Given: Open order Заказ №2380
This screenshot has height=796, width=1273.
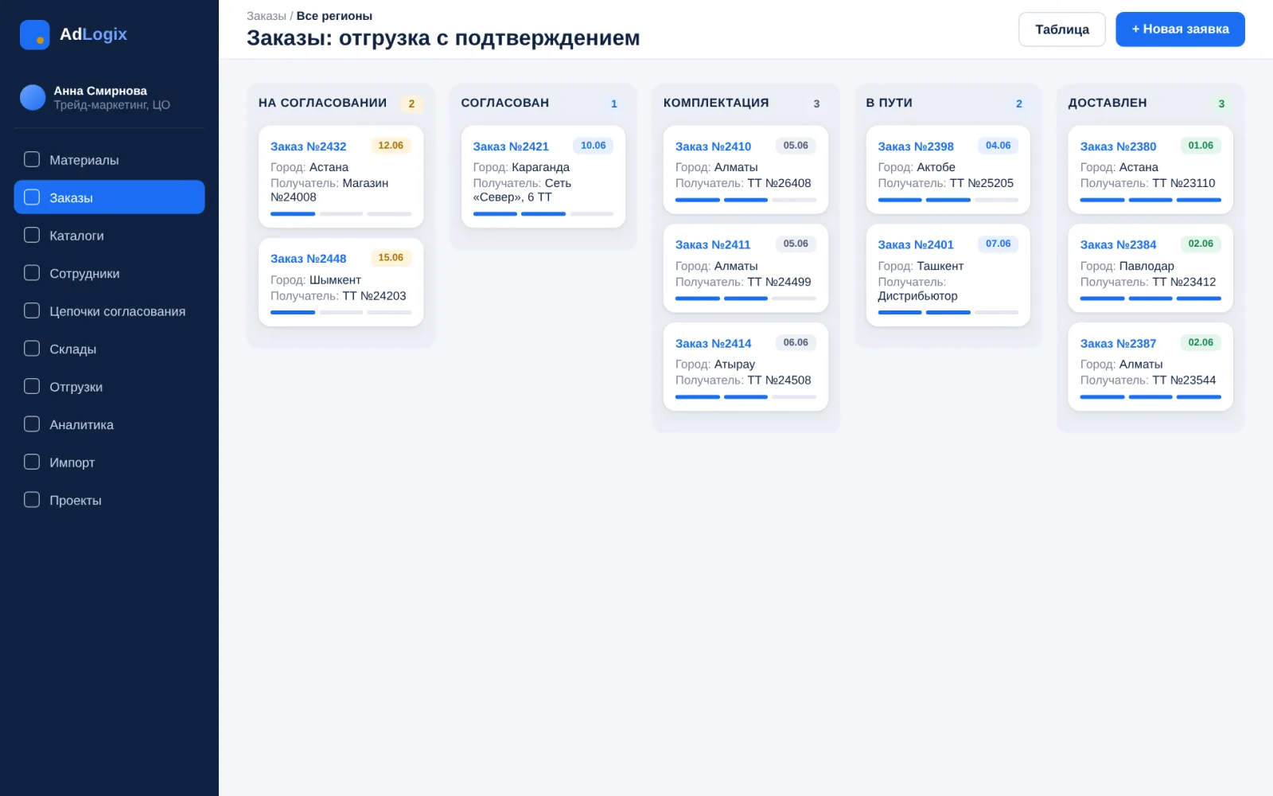Looking at the screenshot, I should click(1118, 146).
